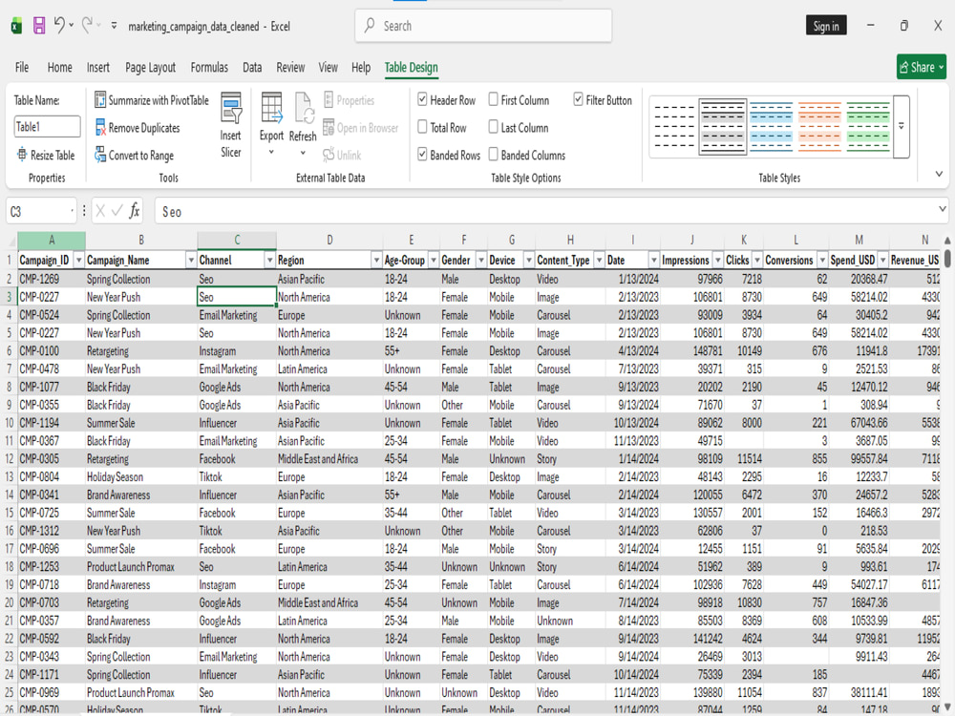Click into the Search box
This screenshot has width=955, height=716.
pos(483,26)
